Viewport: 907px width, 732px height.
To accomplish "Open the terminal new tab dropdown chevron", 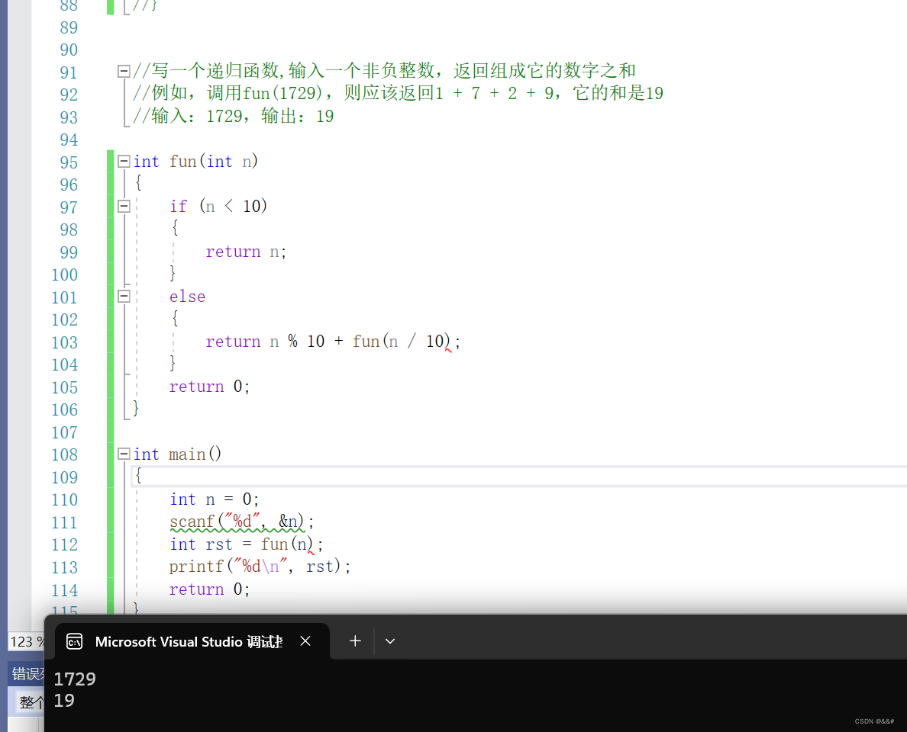I will [390, 640].
